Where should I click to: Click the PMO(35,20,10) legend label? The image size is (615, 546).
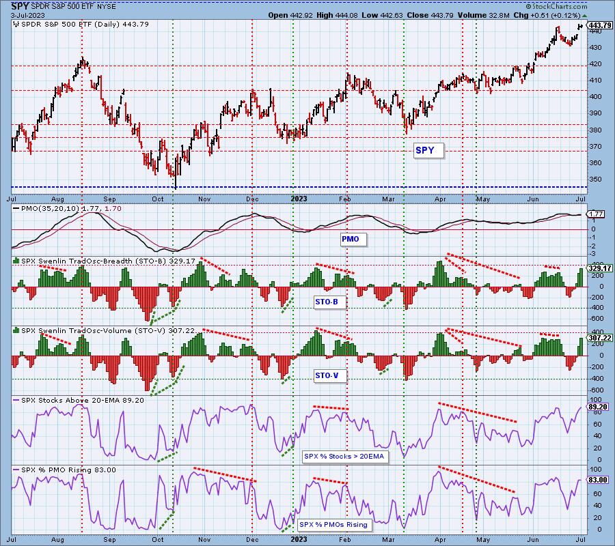pyautogui.click(x=51, y=209)
